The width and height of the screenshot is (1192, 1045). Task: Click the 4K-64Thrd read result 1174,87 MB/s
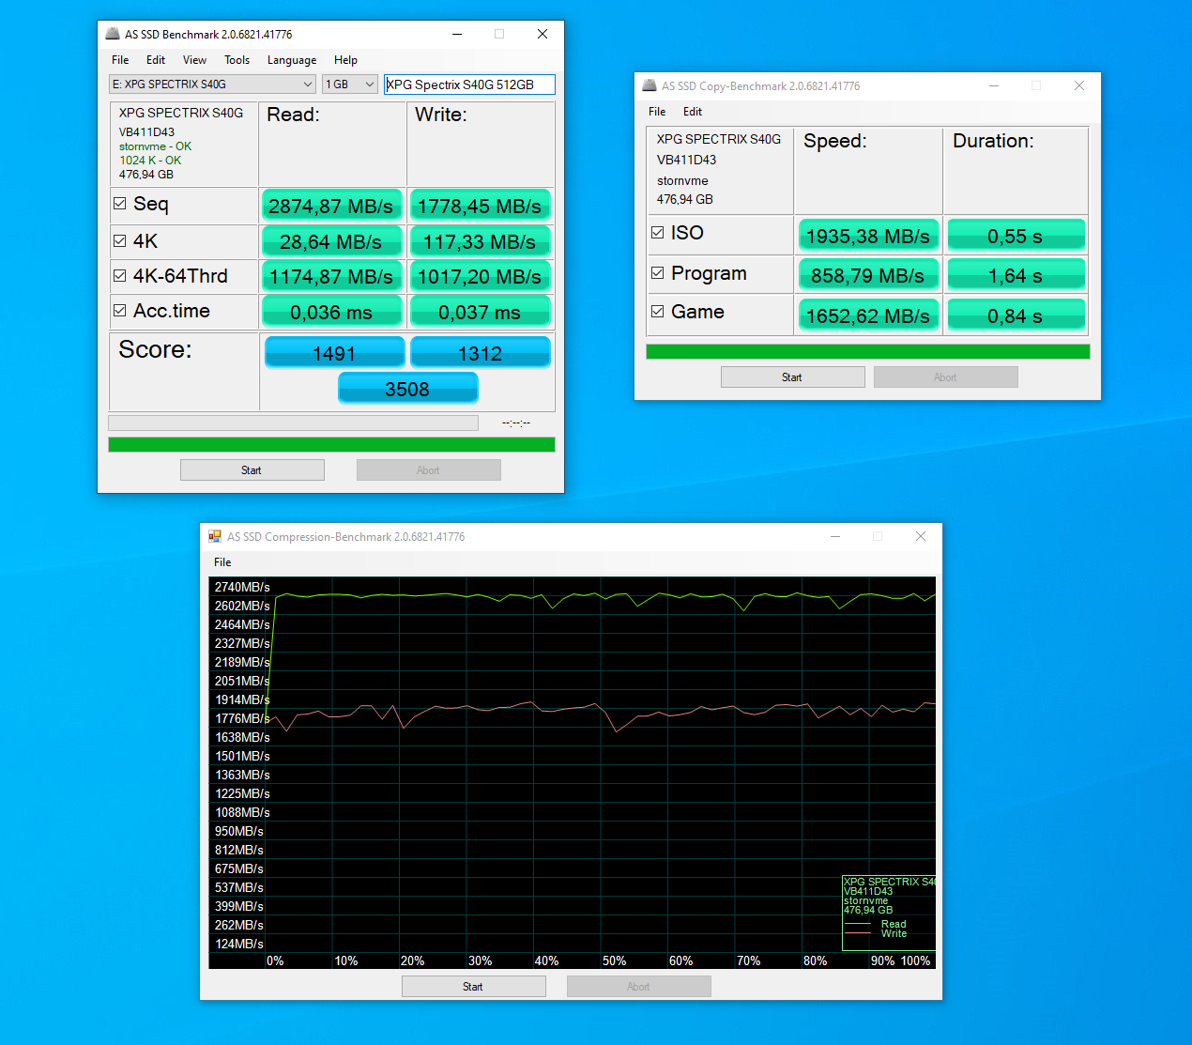(x=331, y=276)
